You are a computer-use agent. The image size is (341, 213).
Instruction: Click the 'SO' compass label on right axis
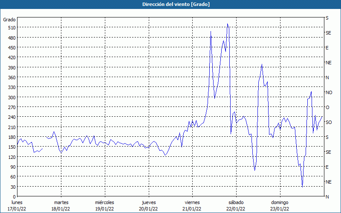coord(329,122)
